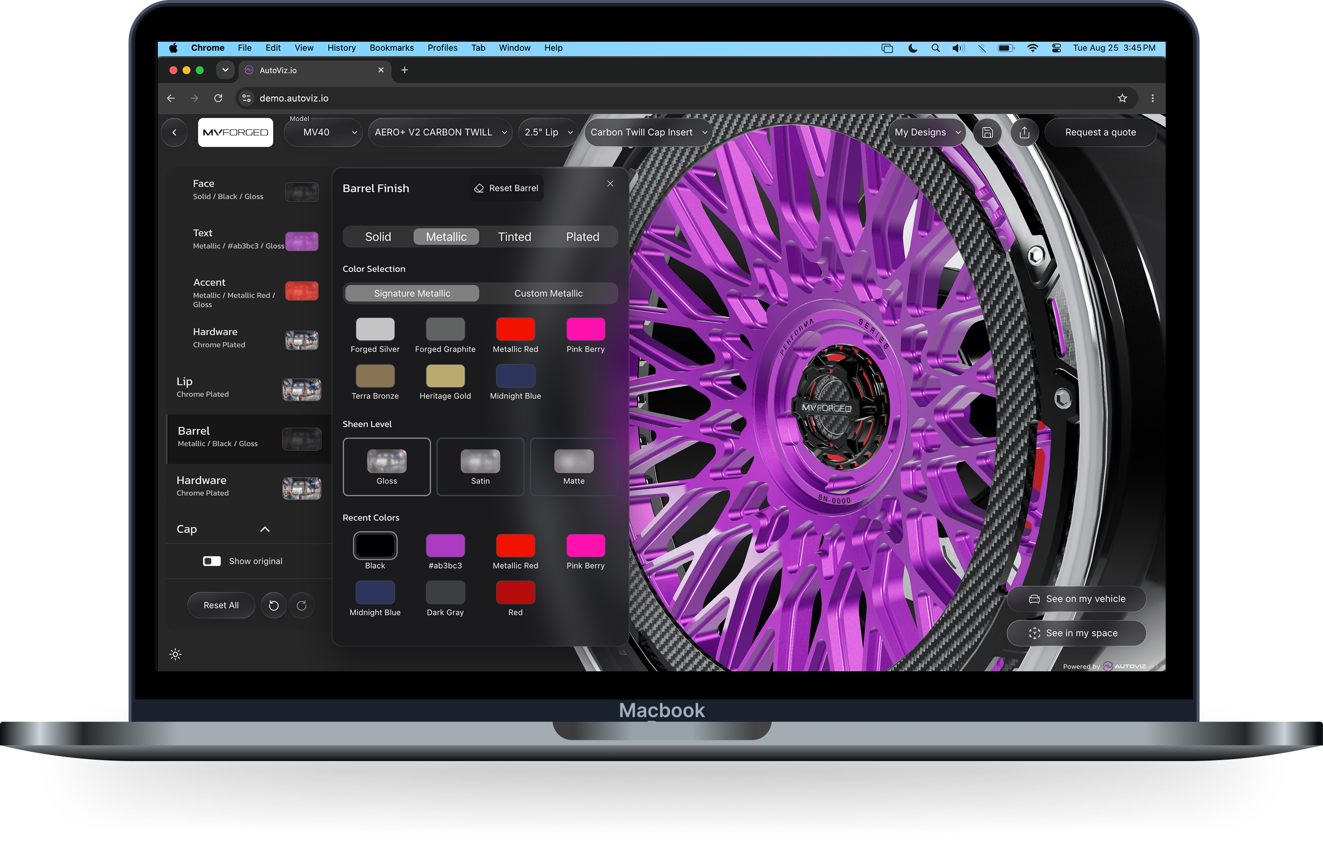The image size is (1323, 841).
Task: Click the Request a quote button
Action: [x=1100, y=132]
